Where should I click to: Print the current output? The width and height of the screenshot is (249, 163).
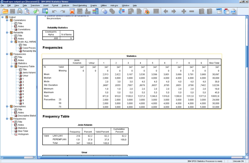tap(19, 11)
